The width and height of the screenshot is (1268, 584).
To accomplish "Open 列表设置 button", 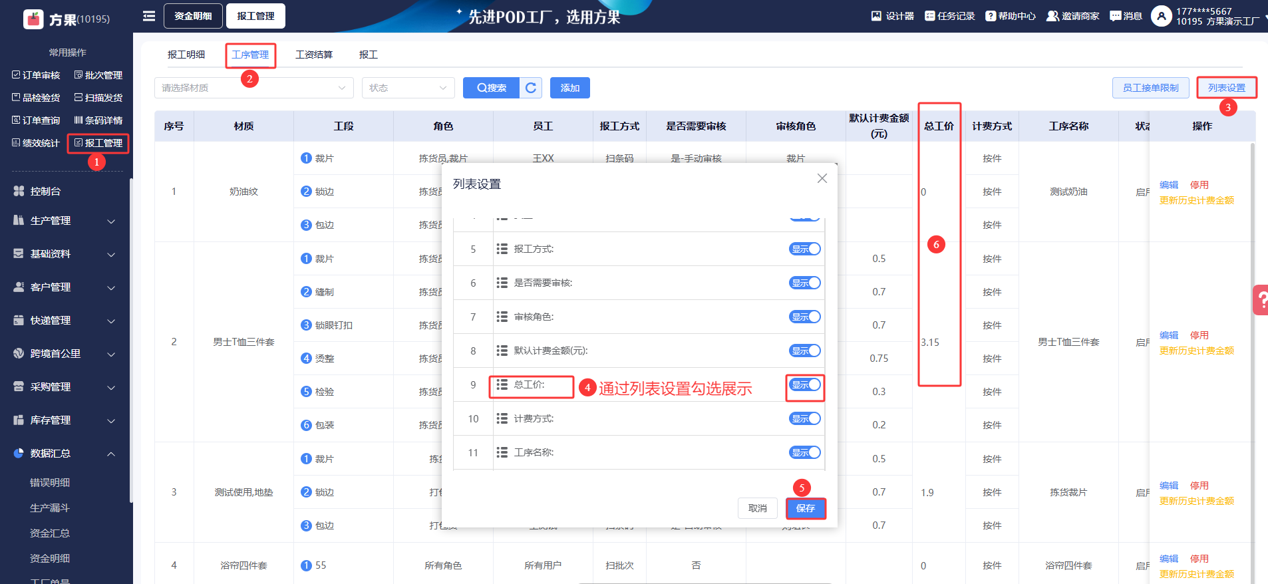I will click(1227, 88).
